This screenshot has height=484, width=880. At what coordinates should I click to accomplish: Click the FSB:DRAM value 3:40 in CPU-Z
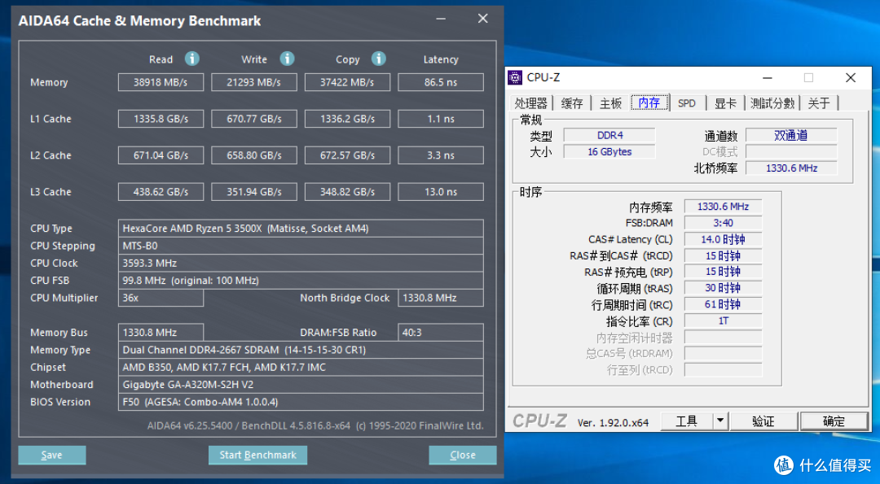click(724, 222)
